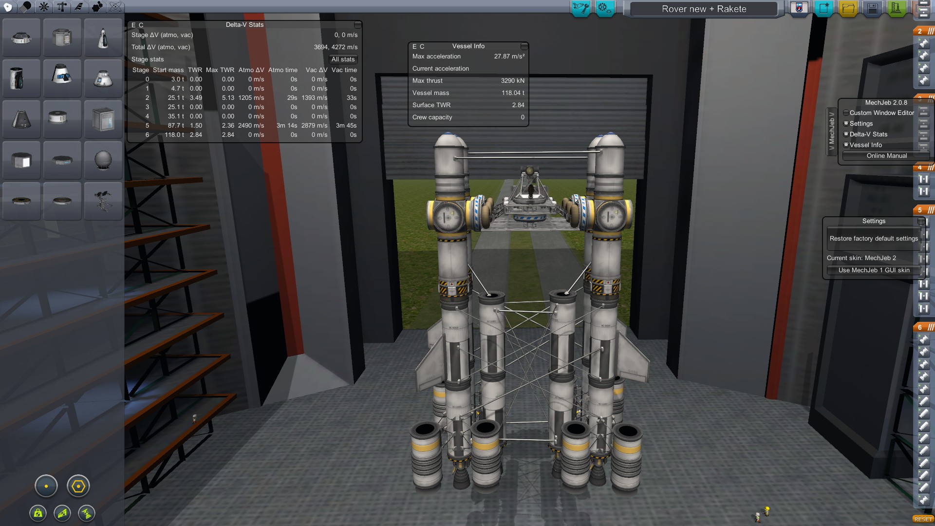Toggle the center of mass indicator
This screenshot has height=526, width=935.
coord(38,513)
